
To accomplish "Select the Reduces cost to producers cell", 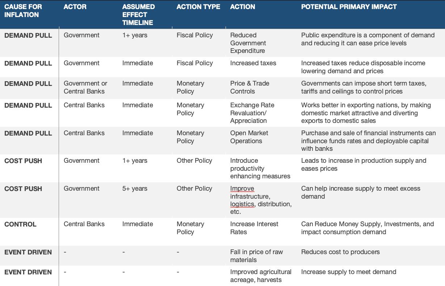I will tap(340, 252).
